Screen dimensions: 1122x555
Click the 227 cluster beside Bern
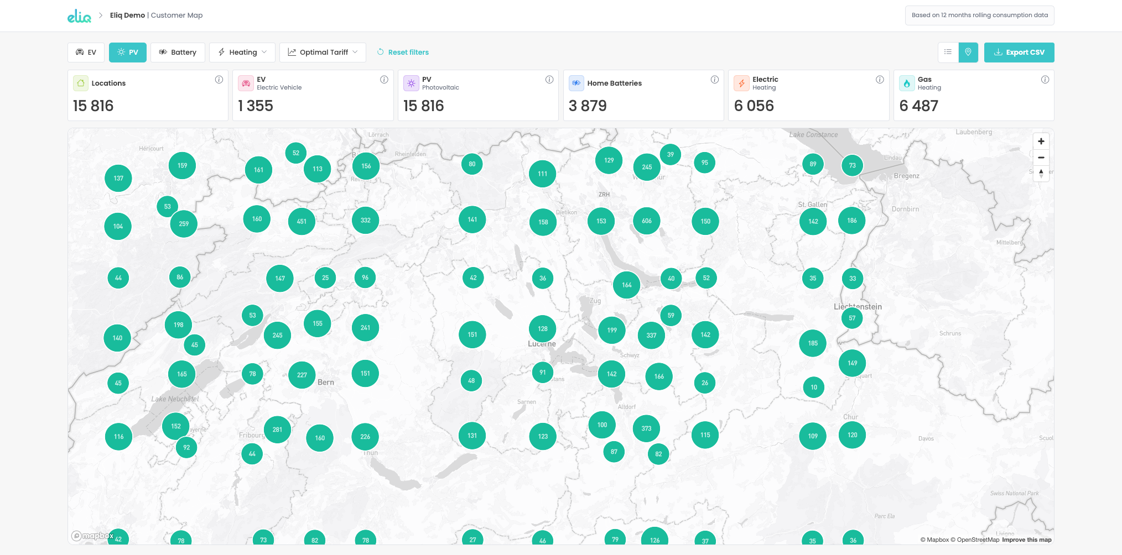click(302, 375)
